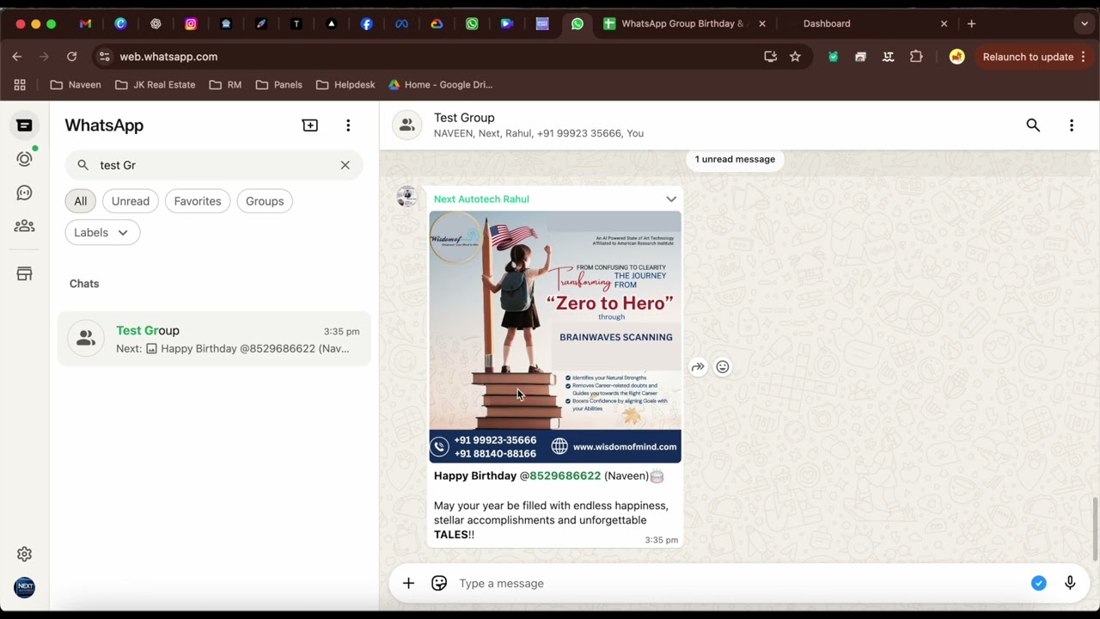Screen dimensions: 1100x619
Task: Open the Panels bookmark folder
Action: click(x=278, y=85)
